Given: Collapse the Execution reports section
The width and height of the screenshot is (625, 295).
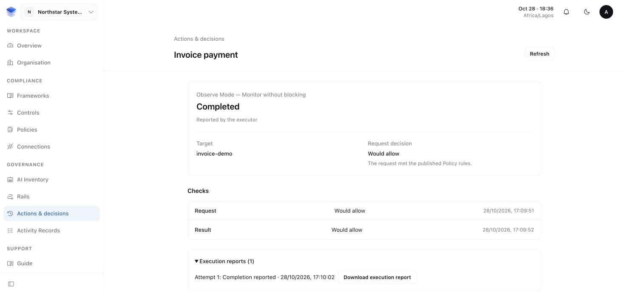Looking at the screenshot, I should pos(224,261).
